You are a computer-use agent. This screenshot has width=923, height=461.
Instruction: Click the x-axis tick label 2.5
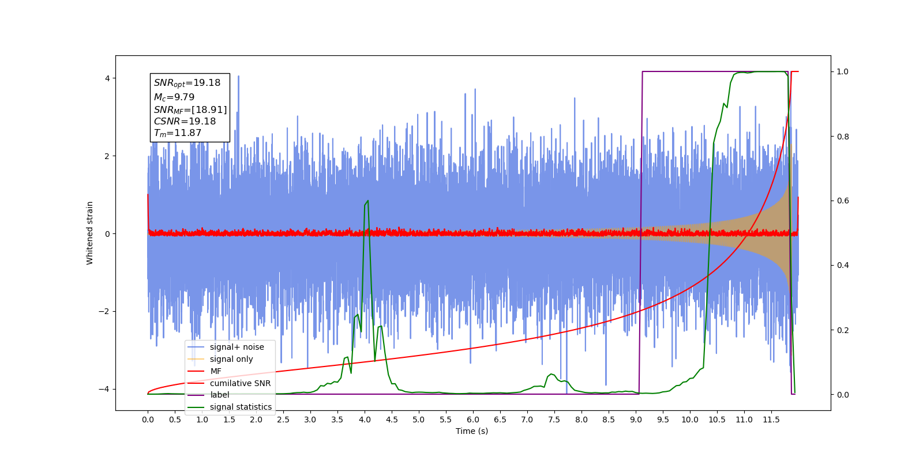[283, 420]
